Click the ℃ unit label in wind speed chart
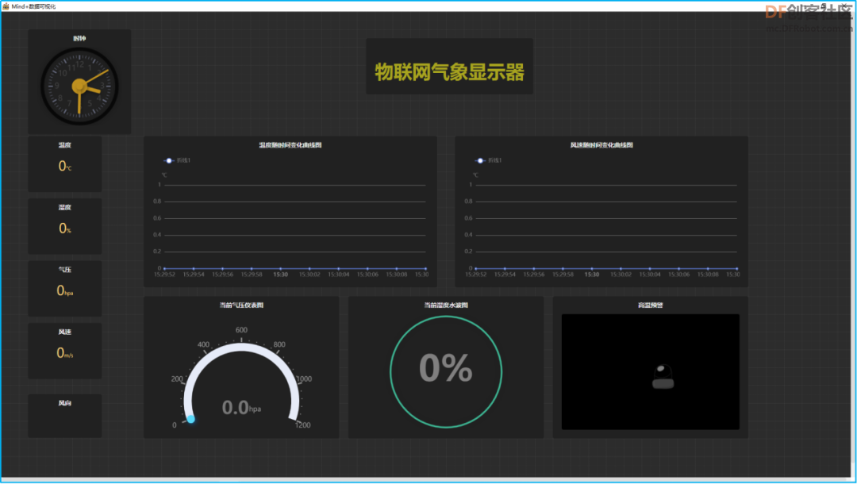This screenshot has height=484, width=857. click(475, 175)
